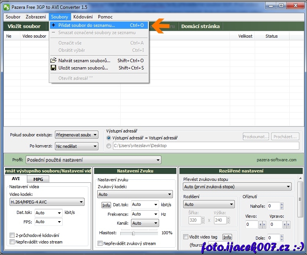The width and height of the screenshot is (307, 255).
Task: Click the Domácí stránka toolbar button
Action: 200,26
